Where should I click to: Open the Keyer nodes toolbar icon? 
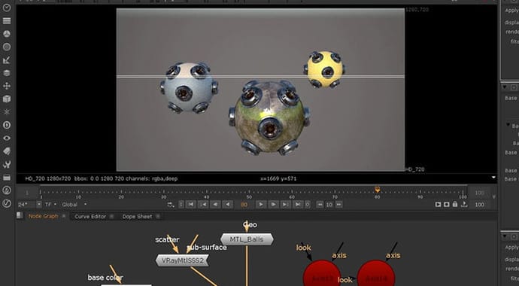(7, 60)
